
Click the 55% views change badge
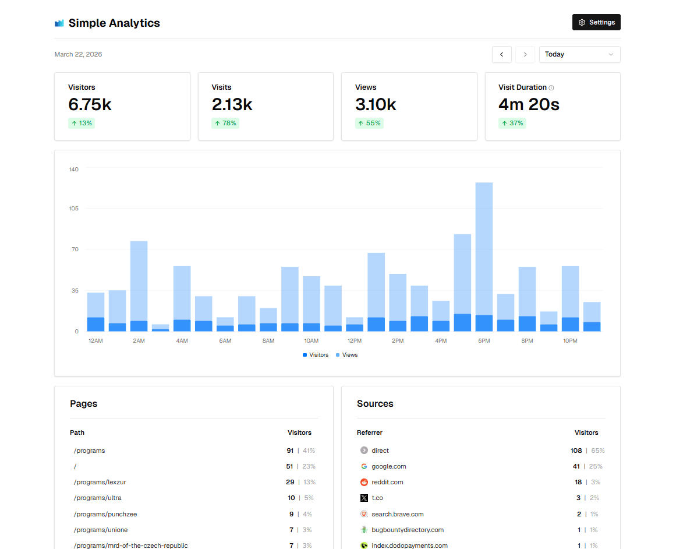point(369,123)
